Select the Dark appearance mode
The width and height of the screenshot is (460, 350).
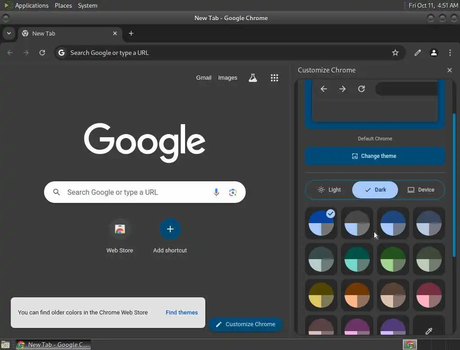click(375, 190)
